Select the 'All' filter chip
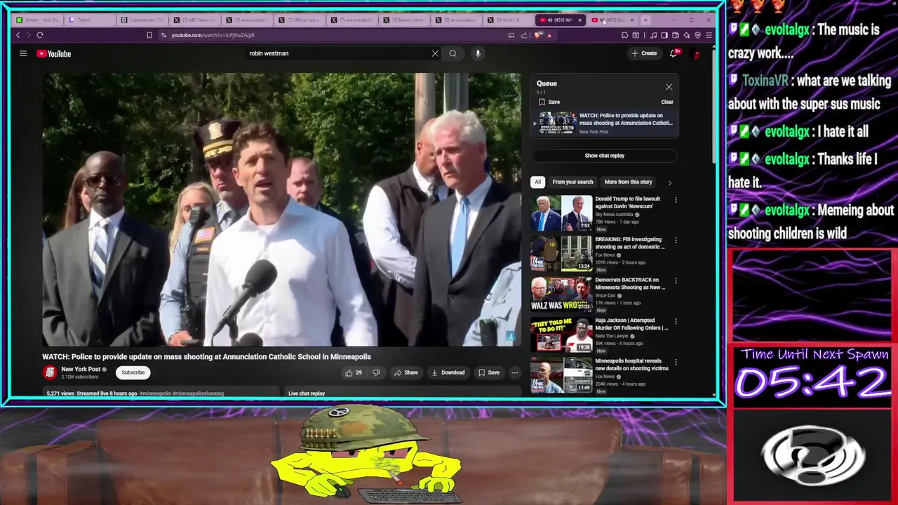 (537, 182)
